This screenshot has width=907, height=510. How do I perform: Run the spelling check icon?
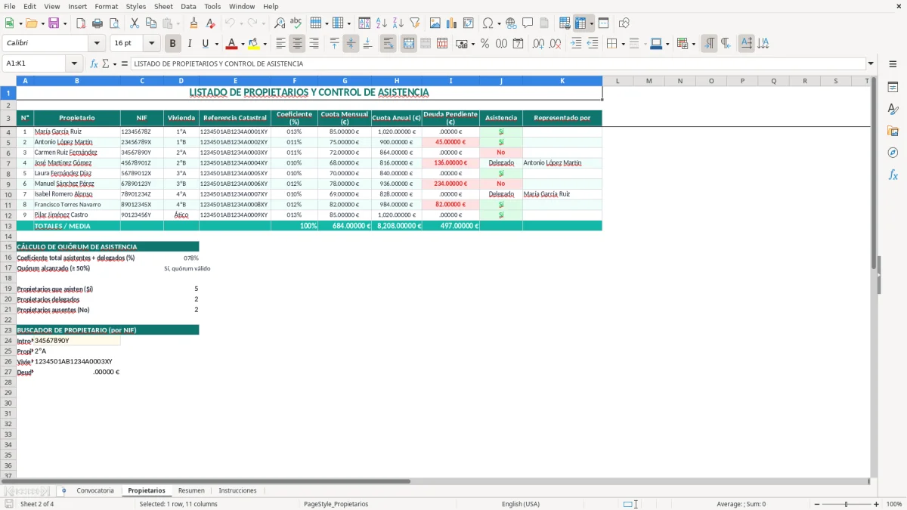[x=296, y=23]
